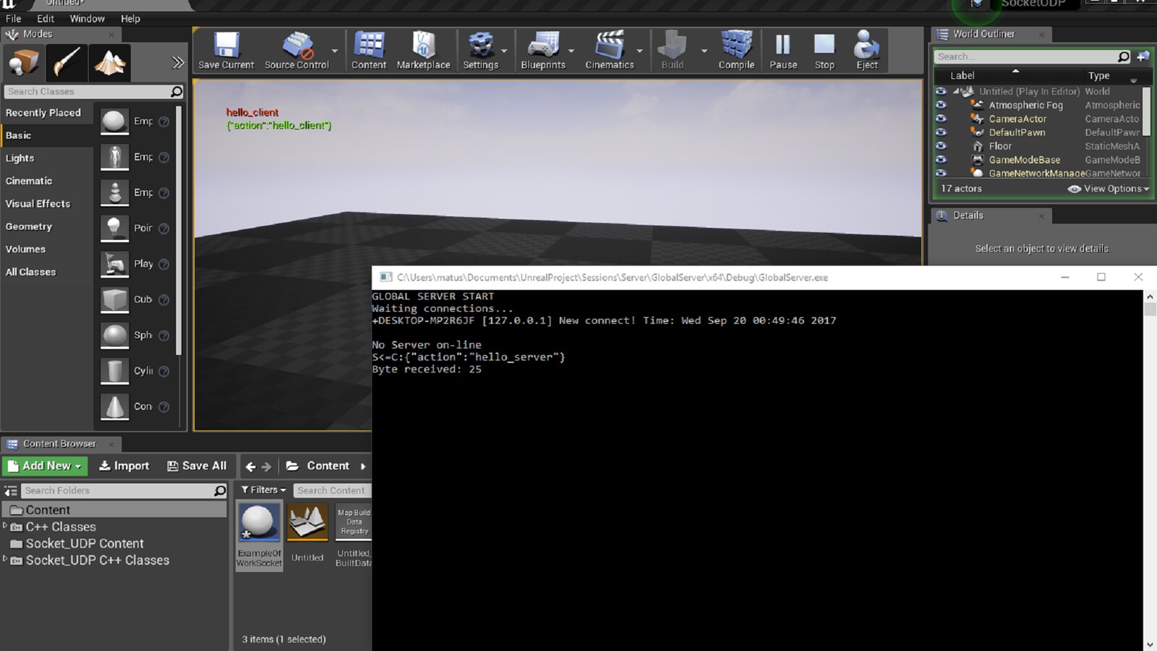Select the Paint mode brush icon
The height and width of the screenshot is (651, 1157).
coord(66,62)
